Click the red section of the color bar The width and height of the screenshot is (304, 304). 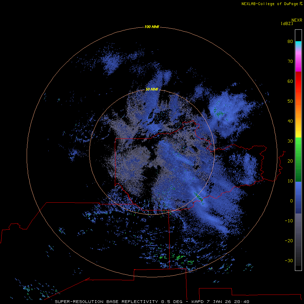click(x=298, y=81)
